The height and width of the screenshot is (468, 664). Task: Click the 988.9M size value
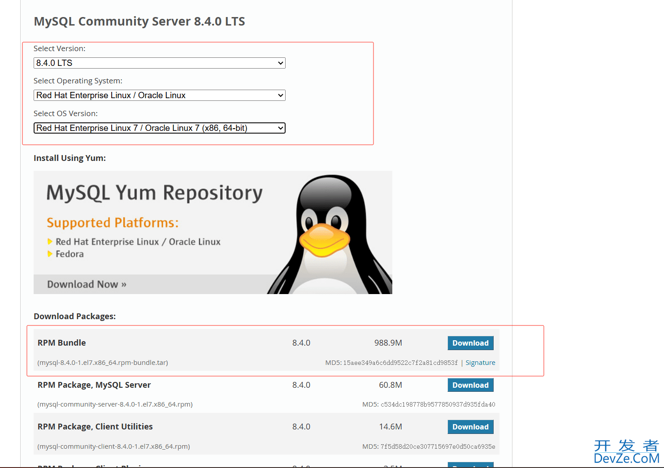[x=388, y=343]
